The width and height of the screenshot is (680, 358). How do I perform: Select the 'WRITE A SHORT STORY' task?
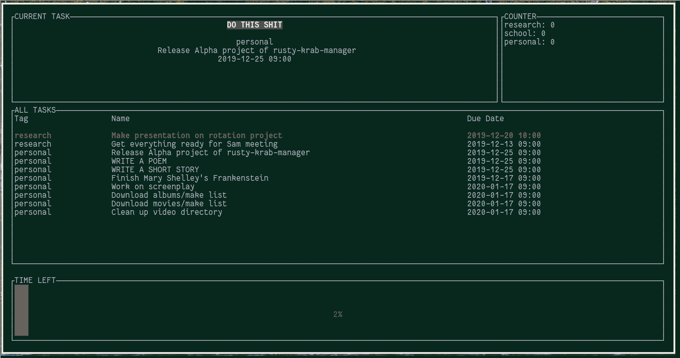[278, 170]
